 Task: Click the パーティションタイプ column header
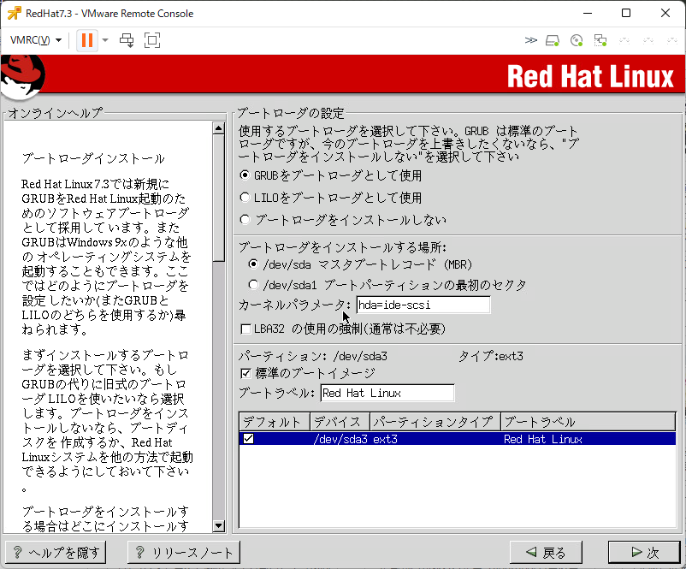click(x=435, y=422)
